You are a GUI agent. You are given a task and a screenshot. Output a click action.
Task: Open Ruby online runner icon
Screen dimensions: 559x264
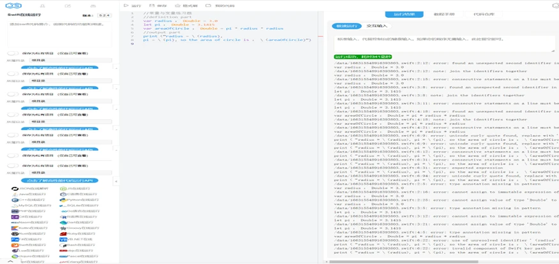click(63, 234)
